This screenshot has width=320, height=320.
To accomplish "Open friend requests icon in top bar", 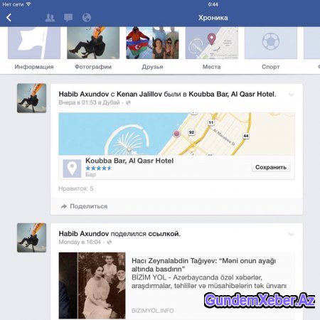I will (50, 18).
